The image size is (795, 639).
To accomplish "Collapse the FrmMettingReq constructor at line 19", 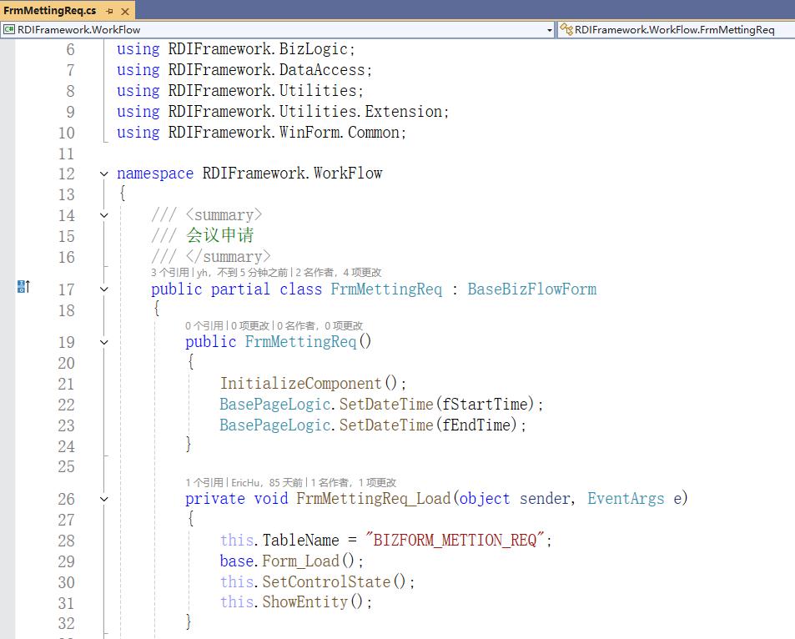I will pyautogui.click(x=103, y=342).
